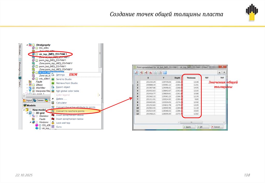Select the perm_bot_(MD)_D3-FAM 1 tree item
Screen dimensions: 265x183
point(53,66)
